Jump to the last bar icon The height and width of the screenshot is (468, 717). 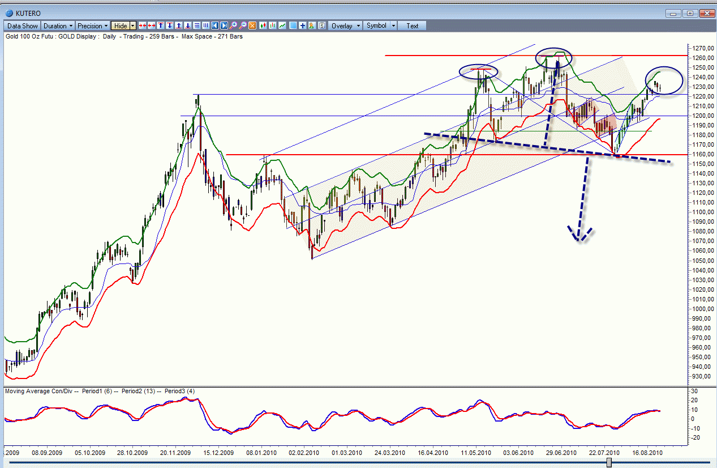coord(225,25)
